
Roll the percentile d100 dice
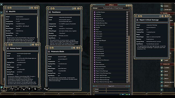pyautogui.click(x=47, y=89)
